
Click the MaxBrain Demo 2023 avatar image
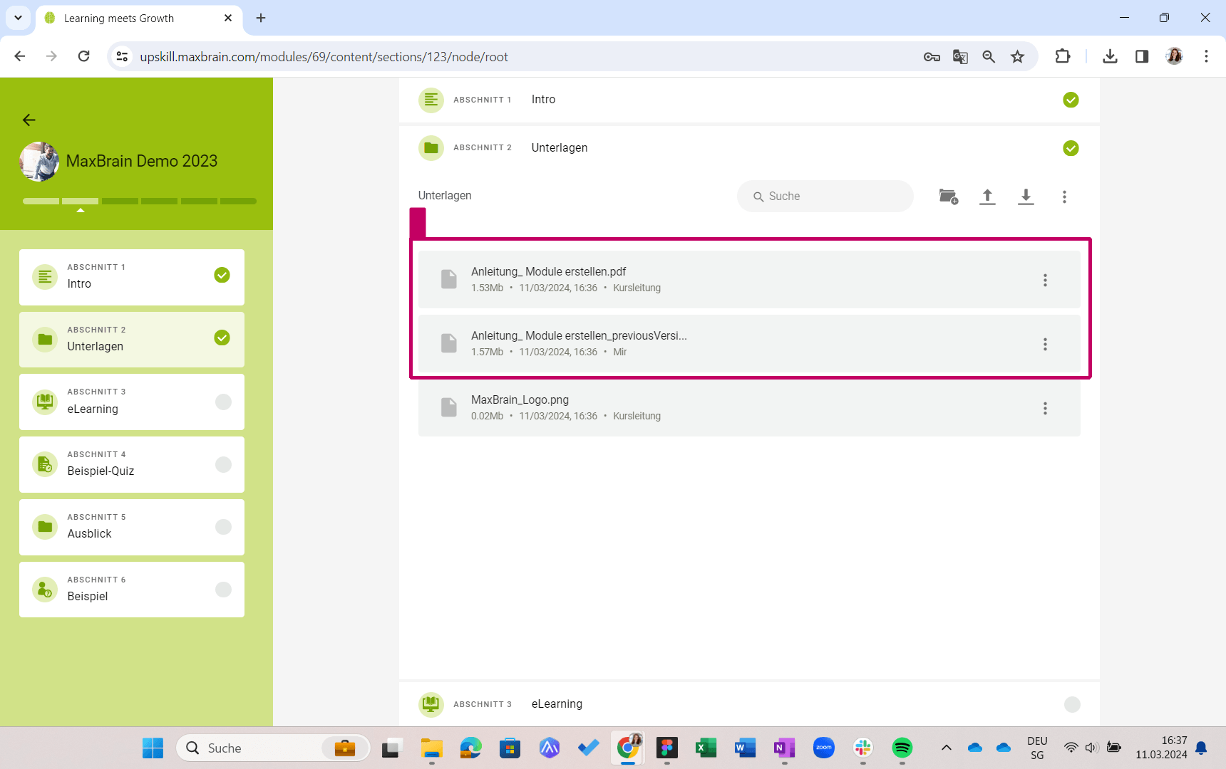40,161
